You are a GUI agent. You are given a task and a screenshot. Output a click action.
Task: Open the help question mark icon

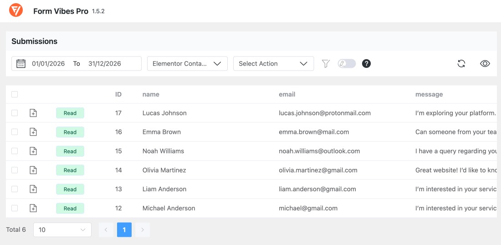366,64
